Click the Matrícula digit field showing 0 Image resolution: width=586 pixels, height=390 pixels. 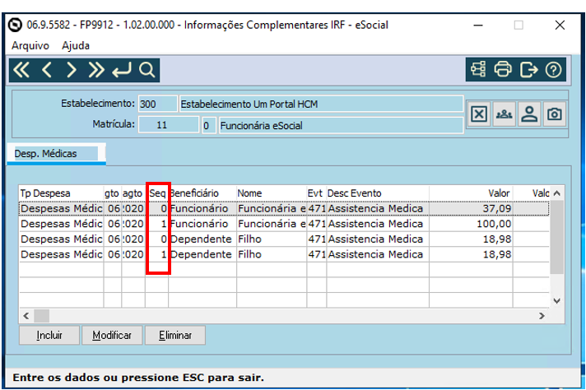point(209,125)
